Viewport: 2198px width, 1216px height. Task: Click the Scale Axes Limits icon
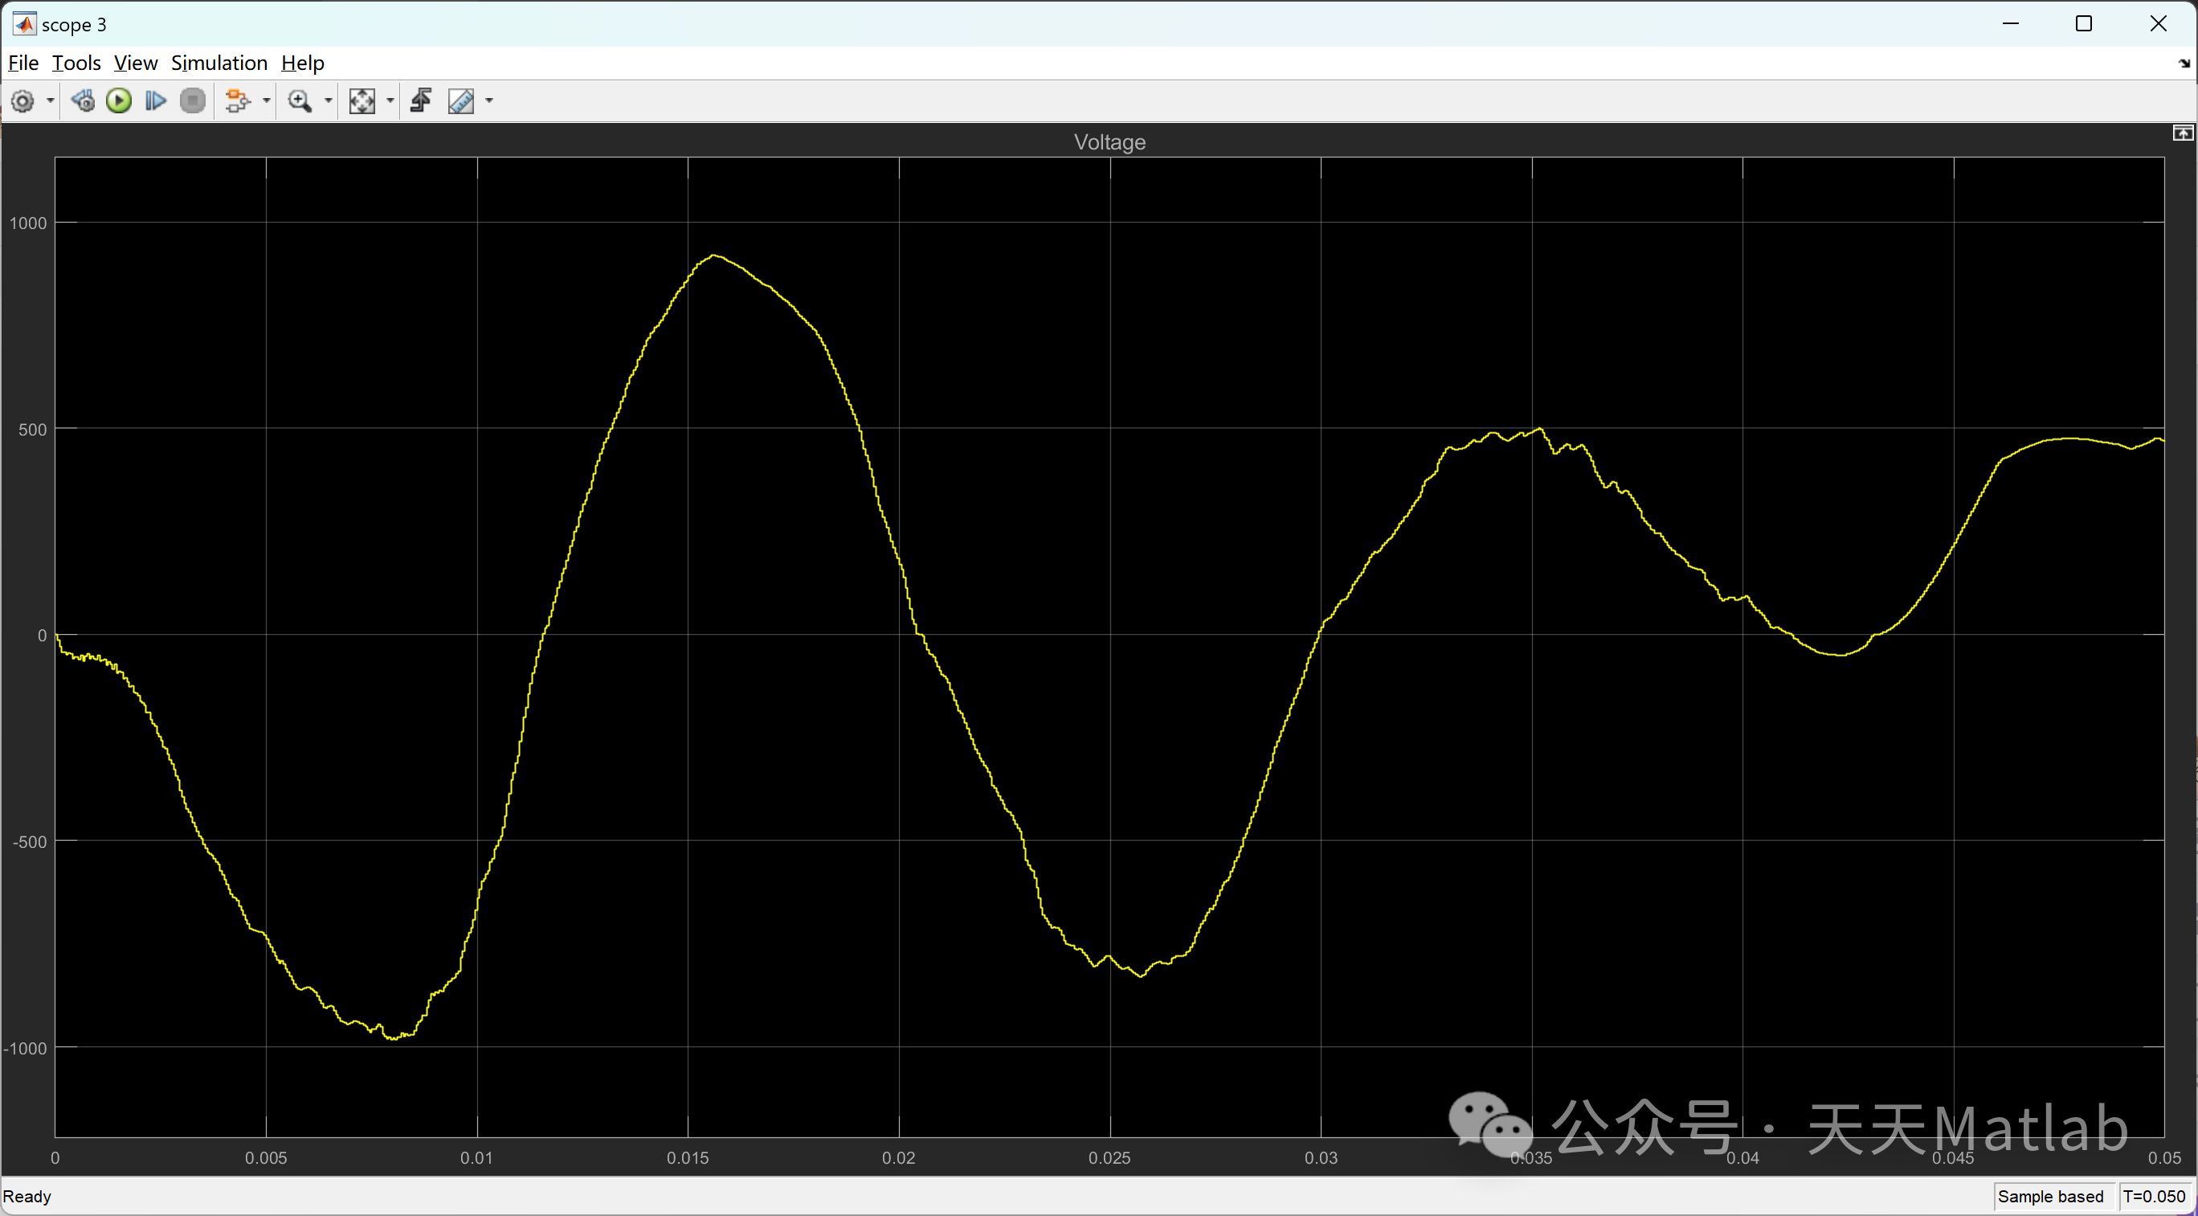click(362, 101)
